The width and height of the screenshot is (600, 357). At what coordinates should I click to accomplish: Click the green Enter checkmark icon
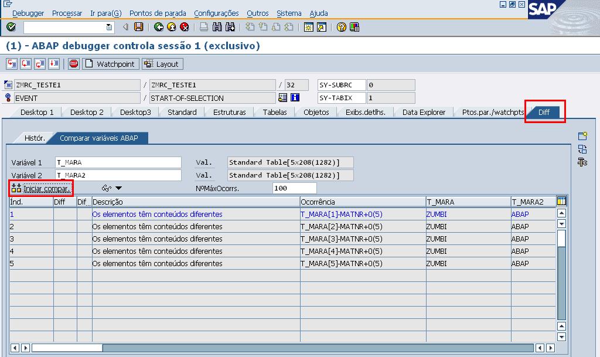point(11,27)
